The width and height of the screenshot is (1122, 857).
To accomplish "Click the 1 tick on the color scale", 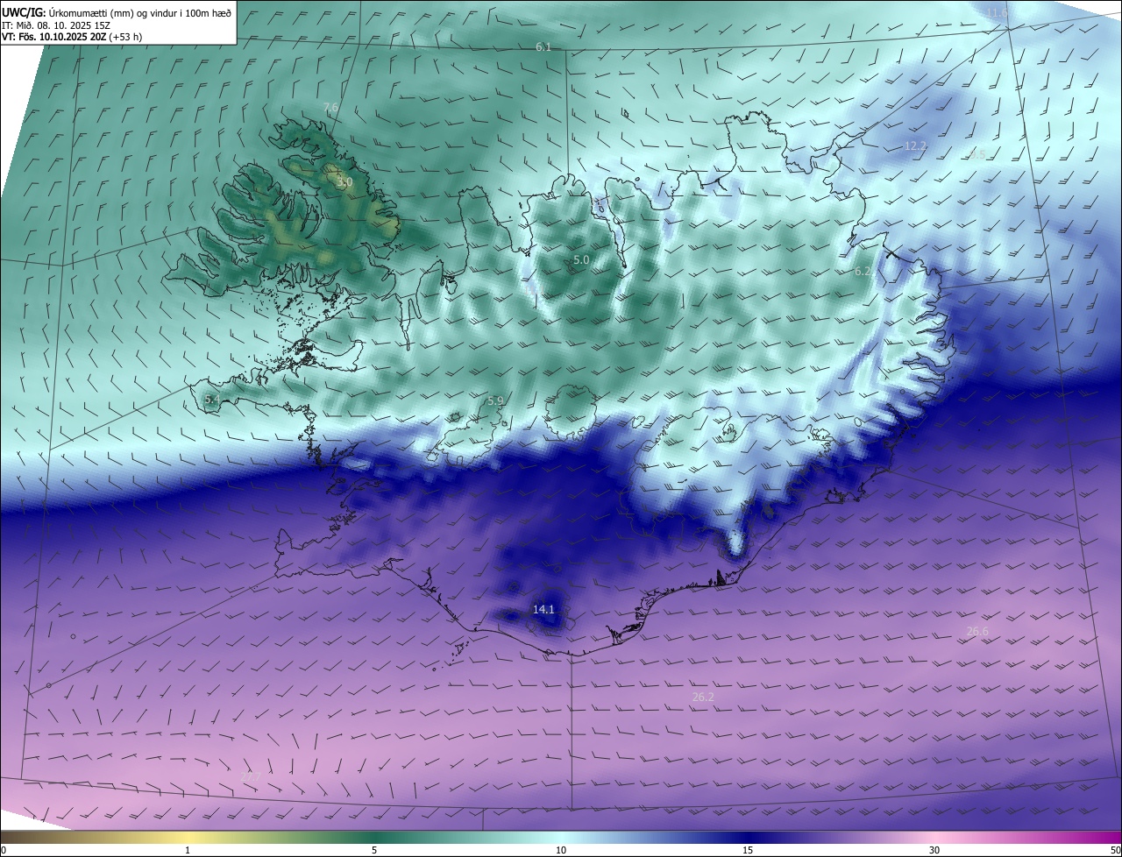I will pos(188,850).
